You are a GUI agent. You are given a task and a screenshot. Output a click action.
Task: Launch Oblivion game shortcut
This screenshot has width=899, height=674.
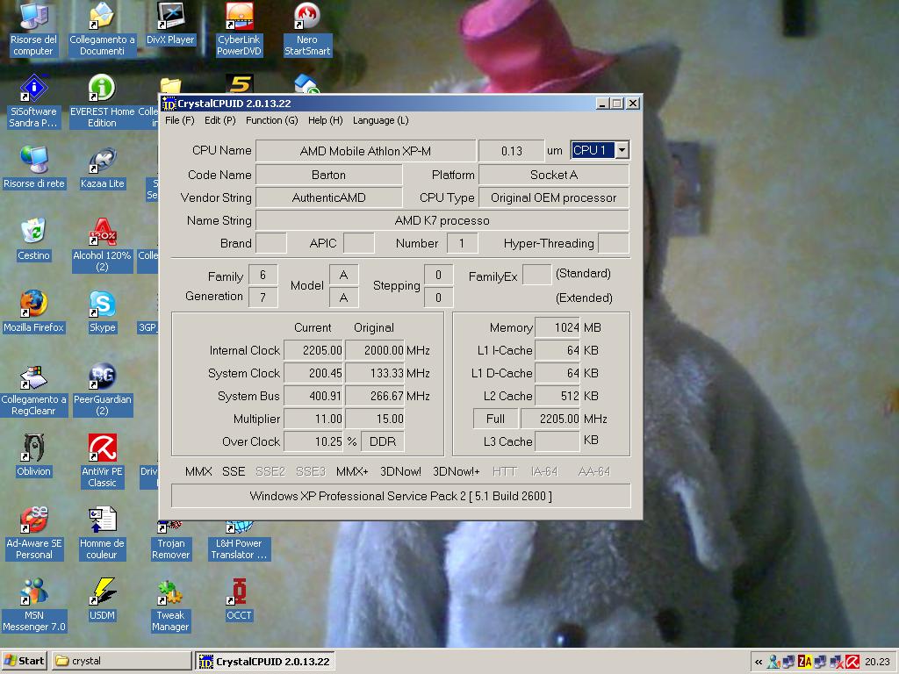click(x=33, y=455)
